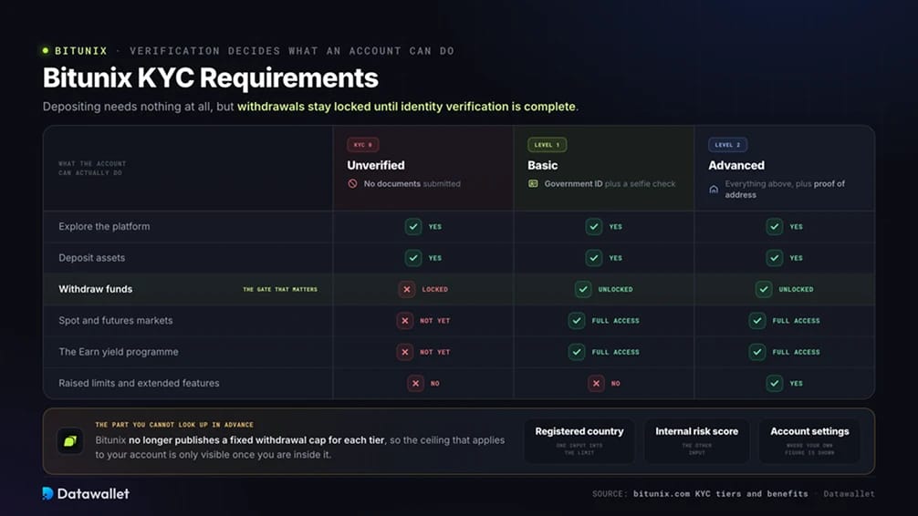Select the Level 1 badge
The image size is (918, 516).
tap(547, 145)
